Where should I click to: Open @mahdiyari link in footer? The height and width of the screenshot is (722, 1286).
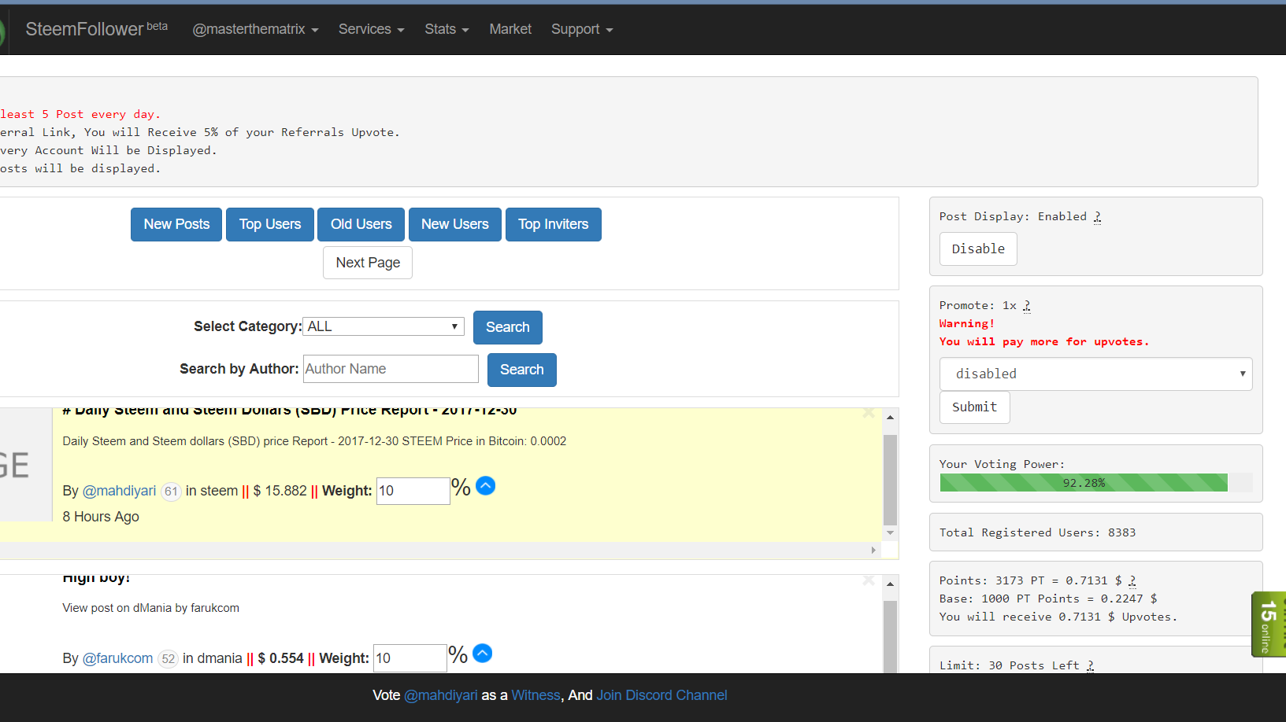tap(441, 695)
